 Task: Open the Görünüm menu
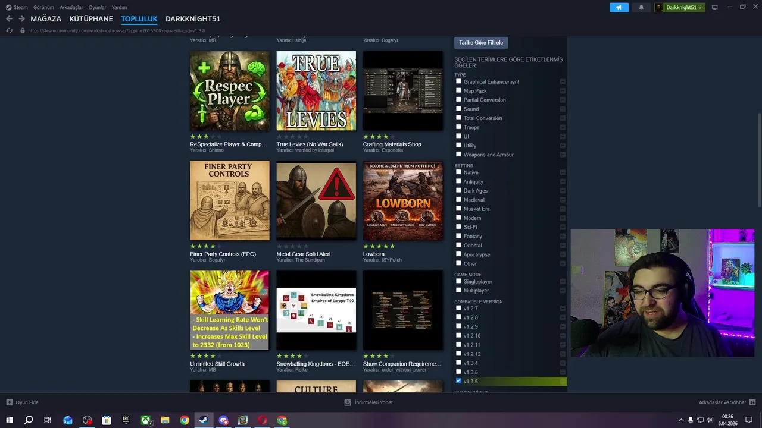click(x=43, y=7)
